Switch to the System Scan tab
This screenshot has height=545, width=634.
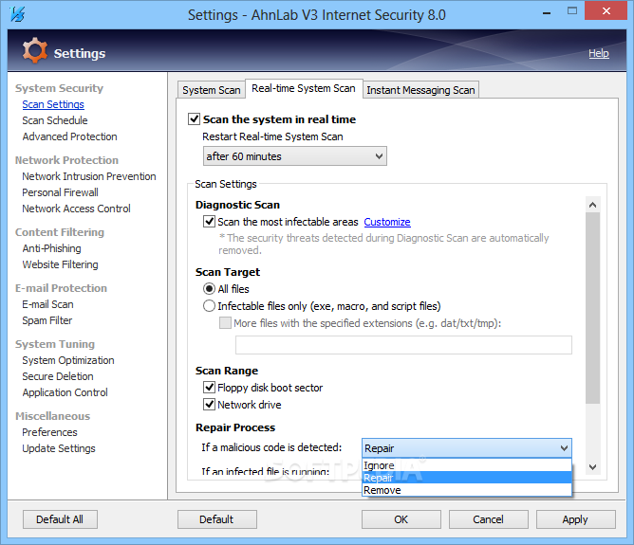(x=212, y=90)
